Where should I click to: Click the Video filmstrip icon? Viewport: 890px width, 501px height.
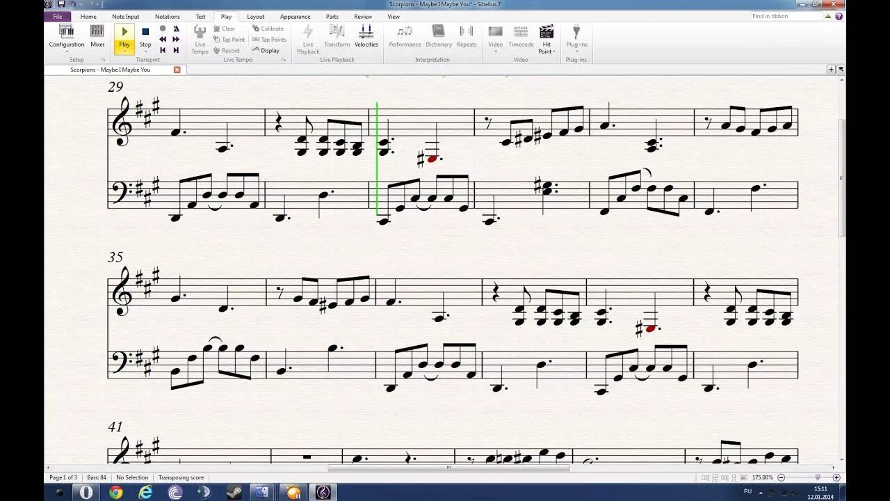pos(495,31)
